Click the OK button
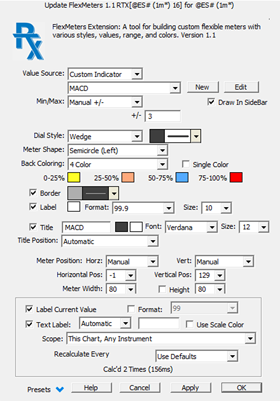280x401 pixels. point(241,388)
